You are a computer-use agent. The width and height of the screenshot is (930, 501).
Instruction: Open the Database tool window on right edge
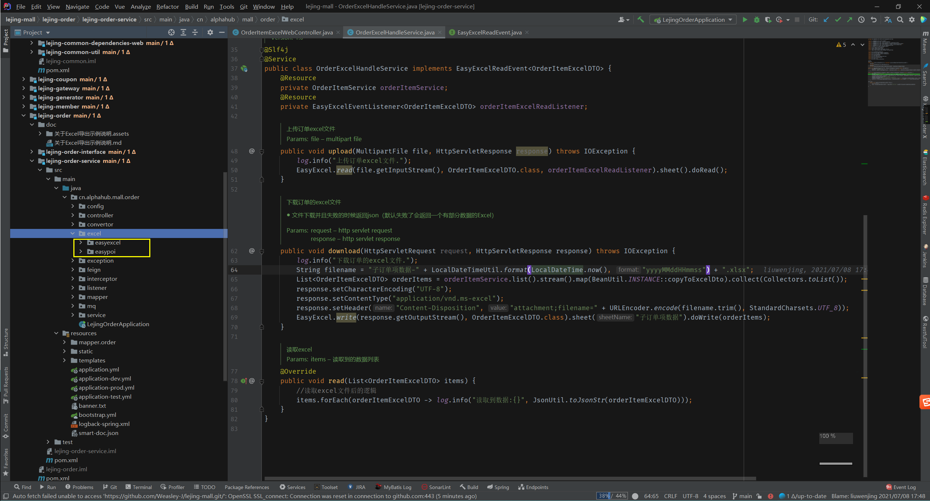[925, 291]
